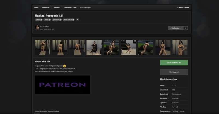Open the sixth screenshot thumbnail
Image resolution: width=219 pixels, height=114 pixels.
(x=128, y=47)
